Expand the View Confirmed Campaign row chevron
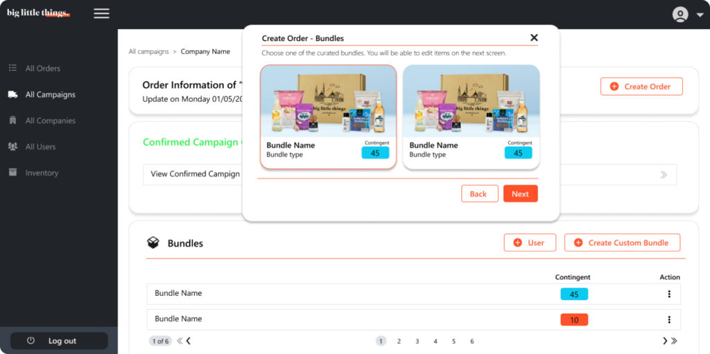Screen dimensions: 710x354 coord(664,175)
